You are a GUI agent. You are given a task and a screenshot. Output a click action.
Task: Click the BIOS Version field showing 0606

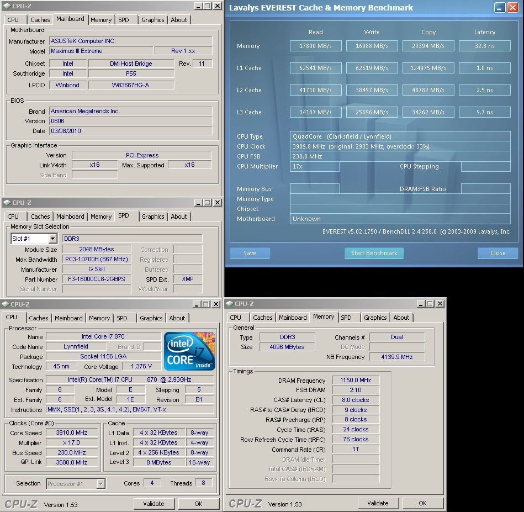pos(131,121)
